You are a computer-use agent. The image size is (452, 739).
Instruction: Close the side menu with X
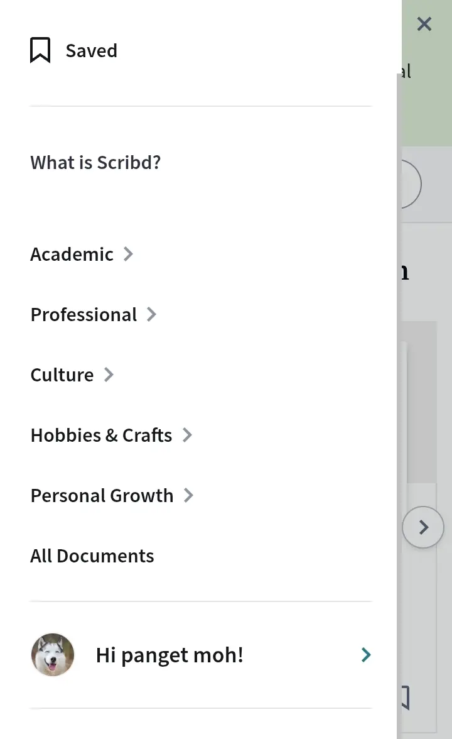(x=424, y=24)
